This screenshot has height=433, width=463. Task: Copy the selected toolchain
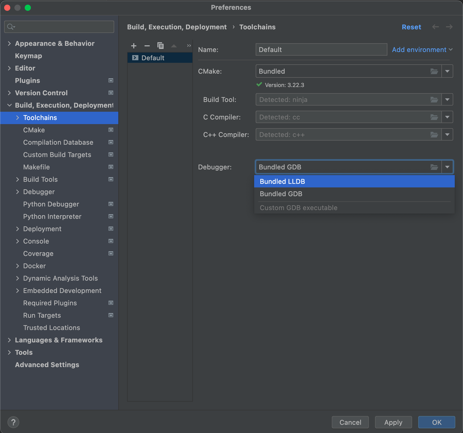coord(161,46)
